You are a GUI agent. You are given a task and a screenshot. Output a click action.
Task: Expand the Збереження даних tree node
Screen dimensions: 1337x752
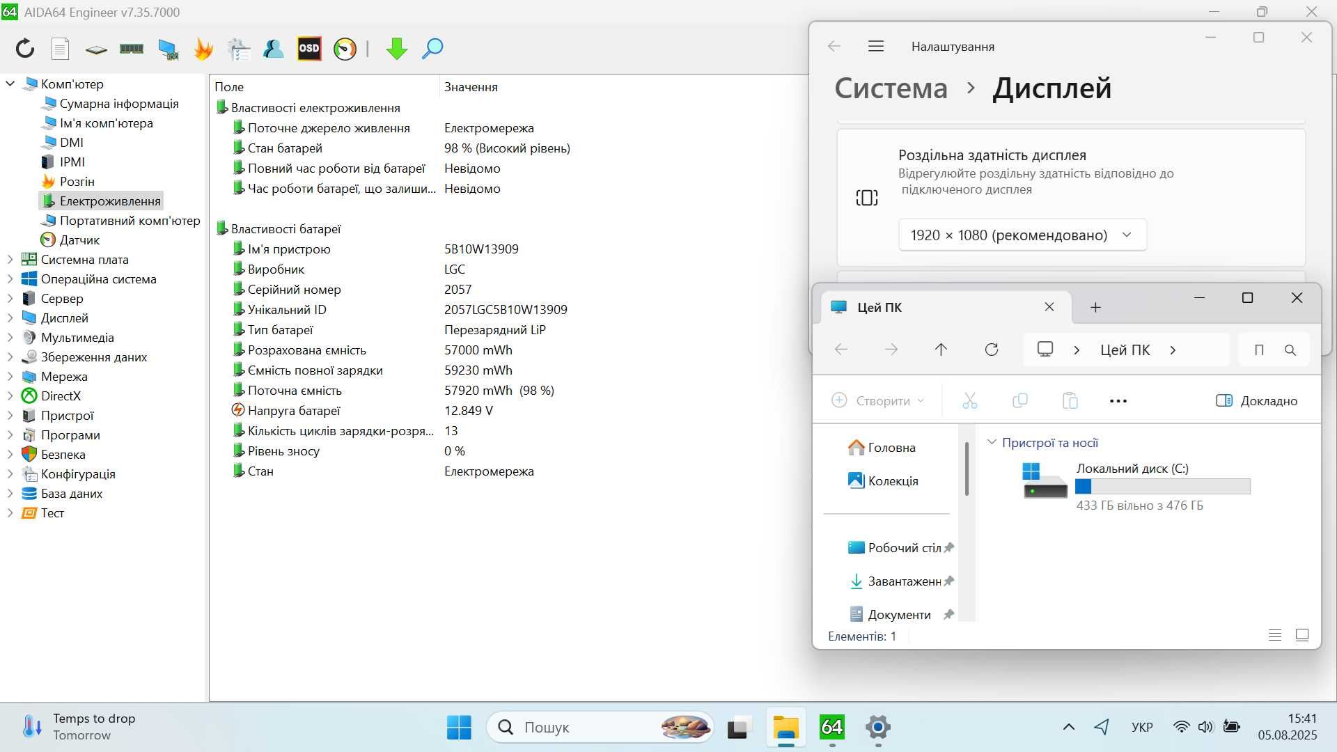tap(10, 357)
